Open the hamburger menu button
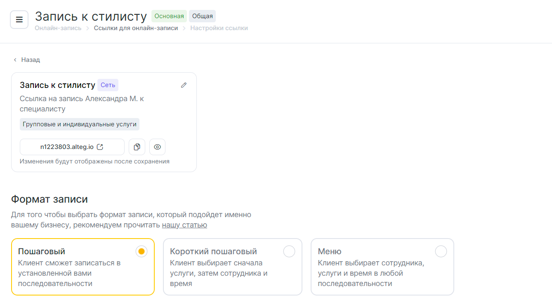 [19, 20]
